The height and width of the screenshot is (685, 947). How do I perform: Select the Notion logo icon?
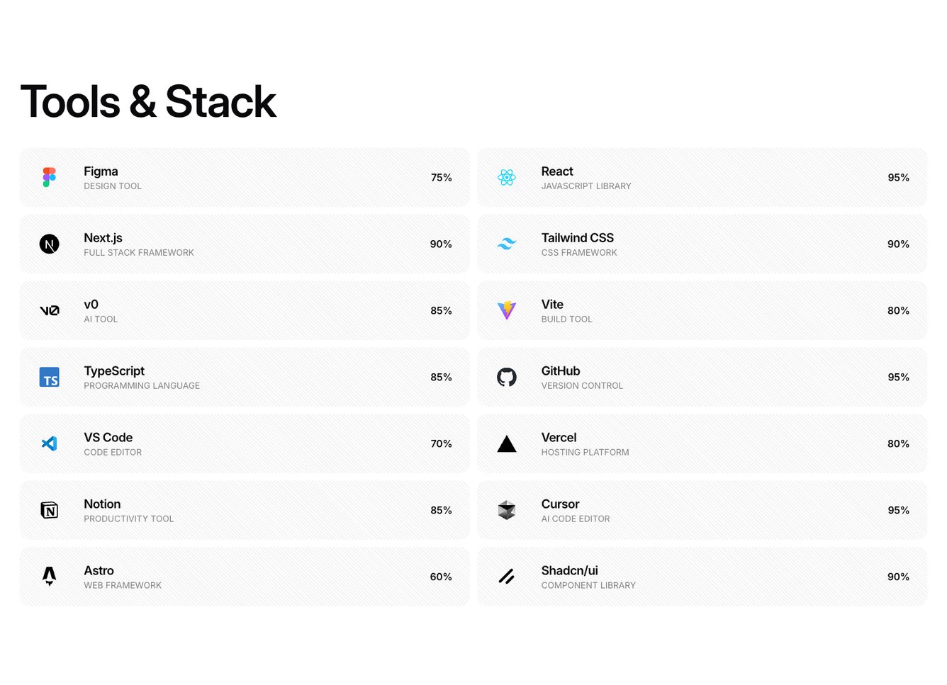[x=49, y=510]
